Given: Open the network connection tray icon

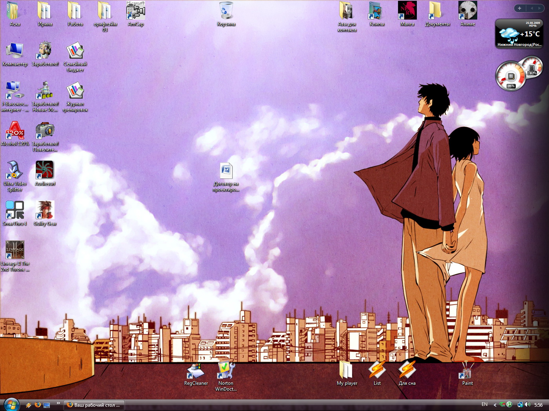Looking at the screenshot, I should (x=520, y=404).
